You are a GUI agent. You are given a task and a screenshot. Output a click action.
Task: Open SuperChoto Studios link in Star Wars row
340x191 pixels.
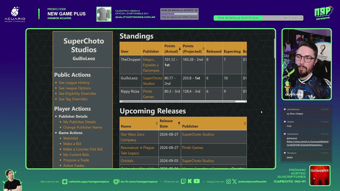(198, 134)
